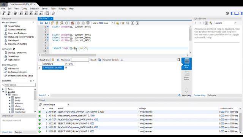Toggle autocommit mode in editor toolbar
The height and width of the screenshot is (137, 243).
(x=88, y=23)
